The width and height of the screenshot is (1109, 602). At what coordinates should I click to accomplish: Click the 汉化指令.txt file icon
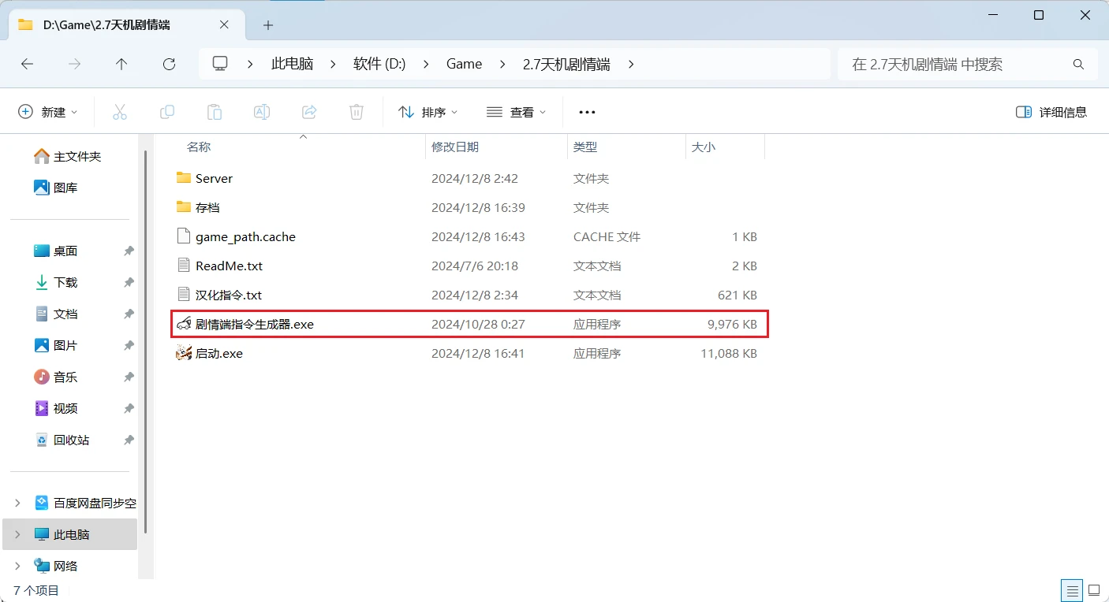(184, 295)
